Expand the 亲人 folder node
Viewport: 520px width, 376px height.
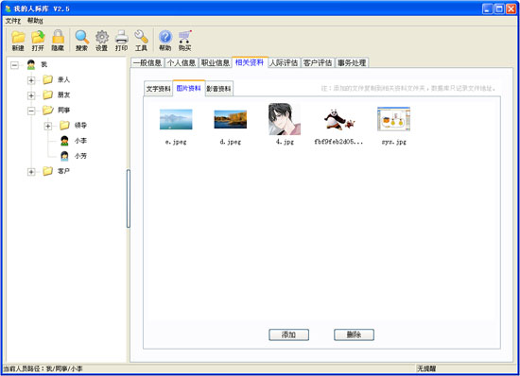31,80
